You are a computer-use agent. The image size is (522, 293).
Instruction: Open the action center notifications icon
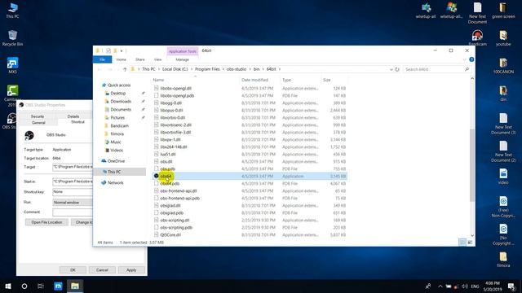[511, 286]
